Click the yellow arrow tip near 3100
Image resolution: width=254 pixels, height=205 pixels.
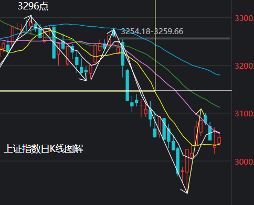point(201,109)
